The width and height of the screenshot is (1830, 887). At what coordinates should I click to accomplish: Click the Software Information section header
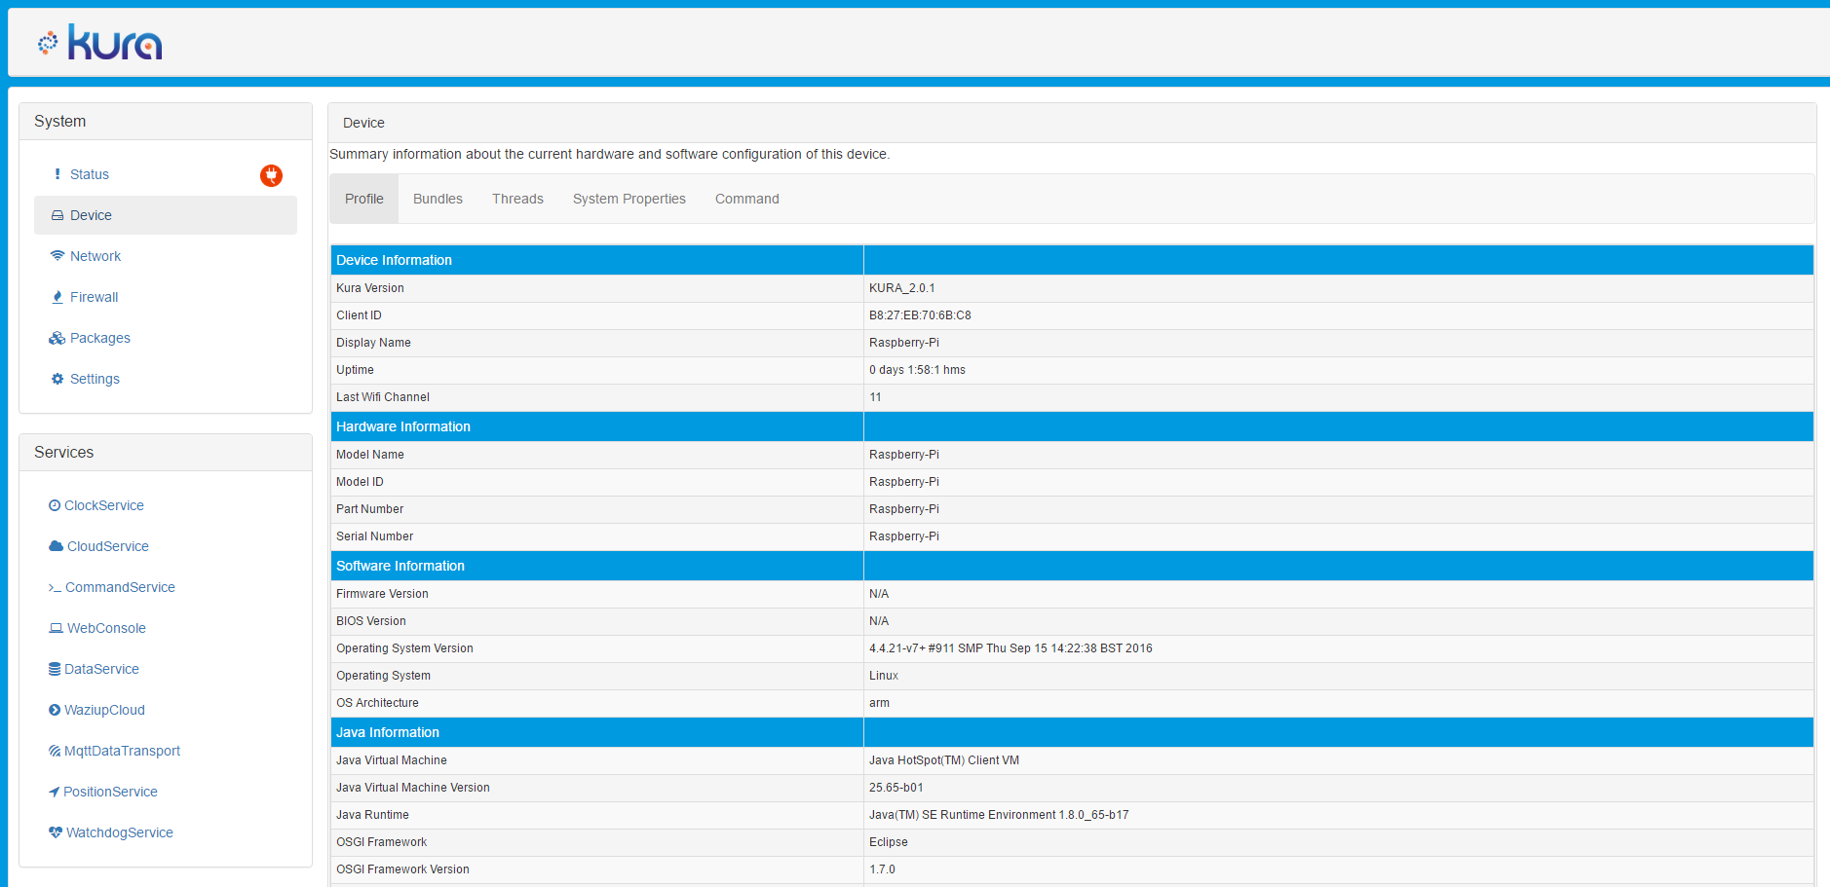[x=400, y=566]
